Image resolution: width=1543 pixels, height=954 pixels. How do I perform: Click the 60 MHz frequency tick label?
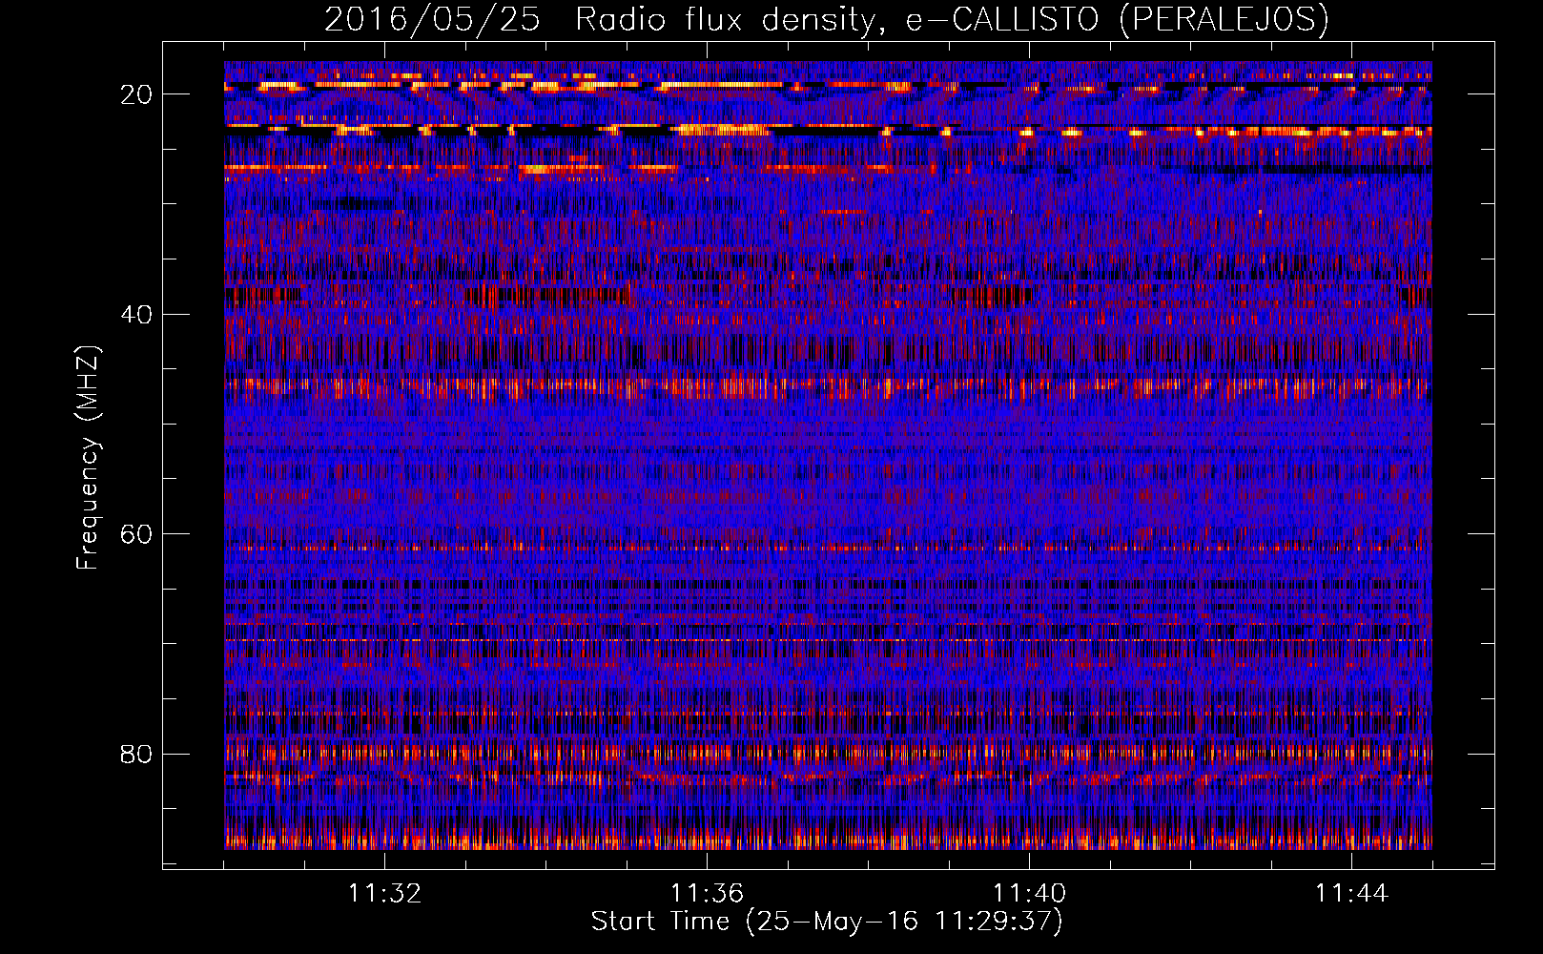[137, 534]
